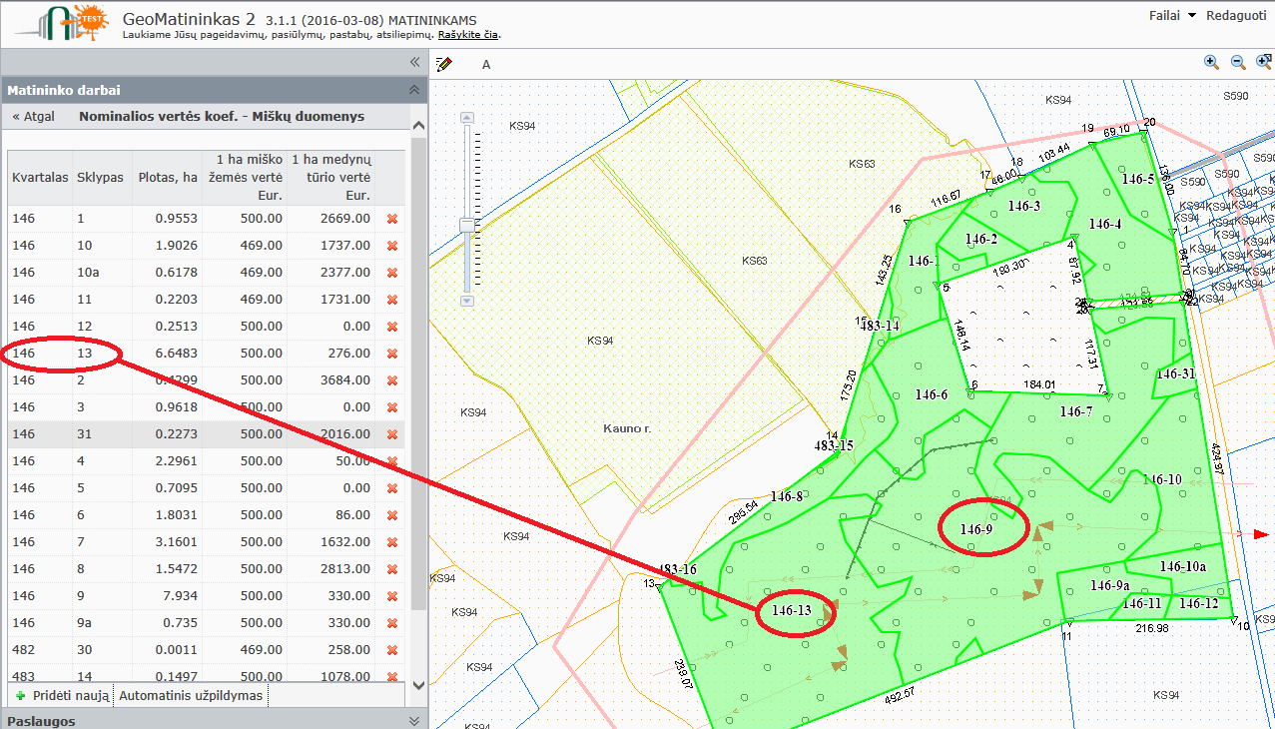1275x729 pixels.
Task: Delete the row for sklypas 31
Action: click(392, 434)
